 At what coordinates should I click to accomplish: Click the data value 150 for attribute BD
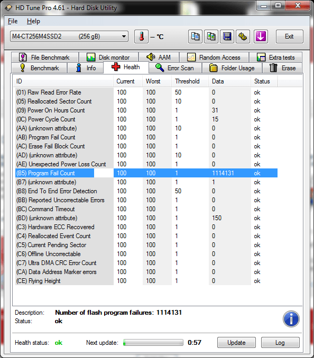217,218
